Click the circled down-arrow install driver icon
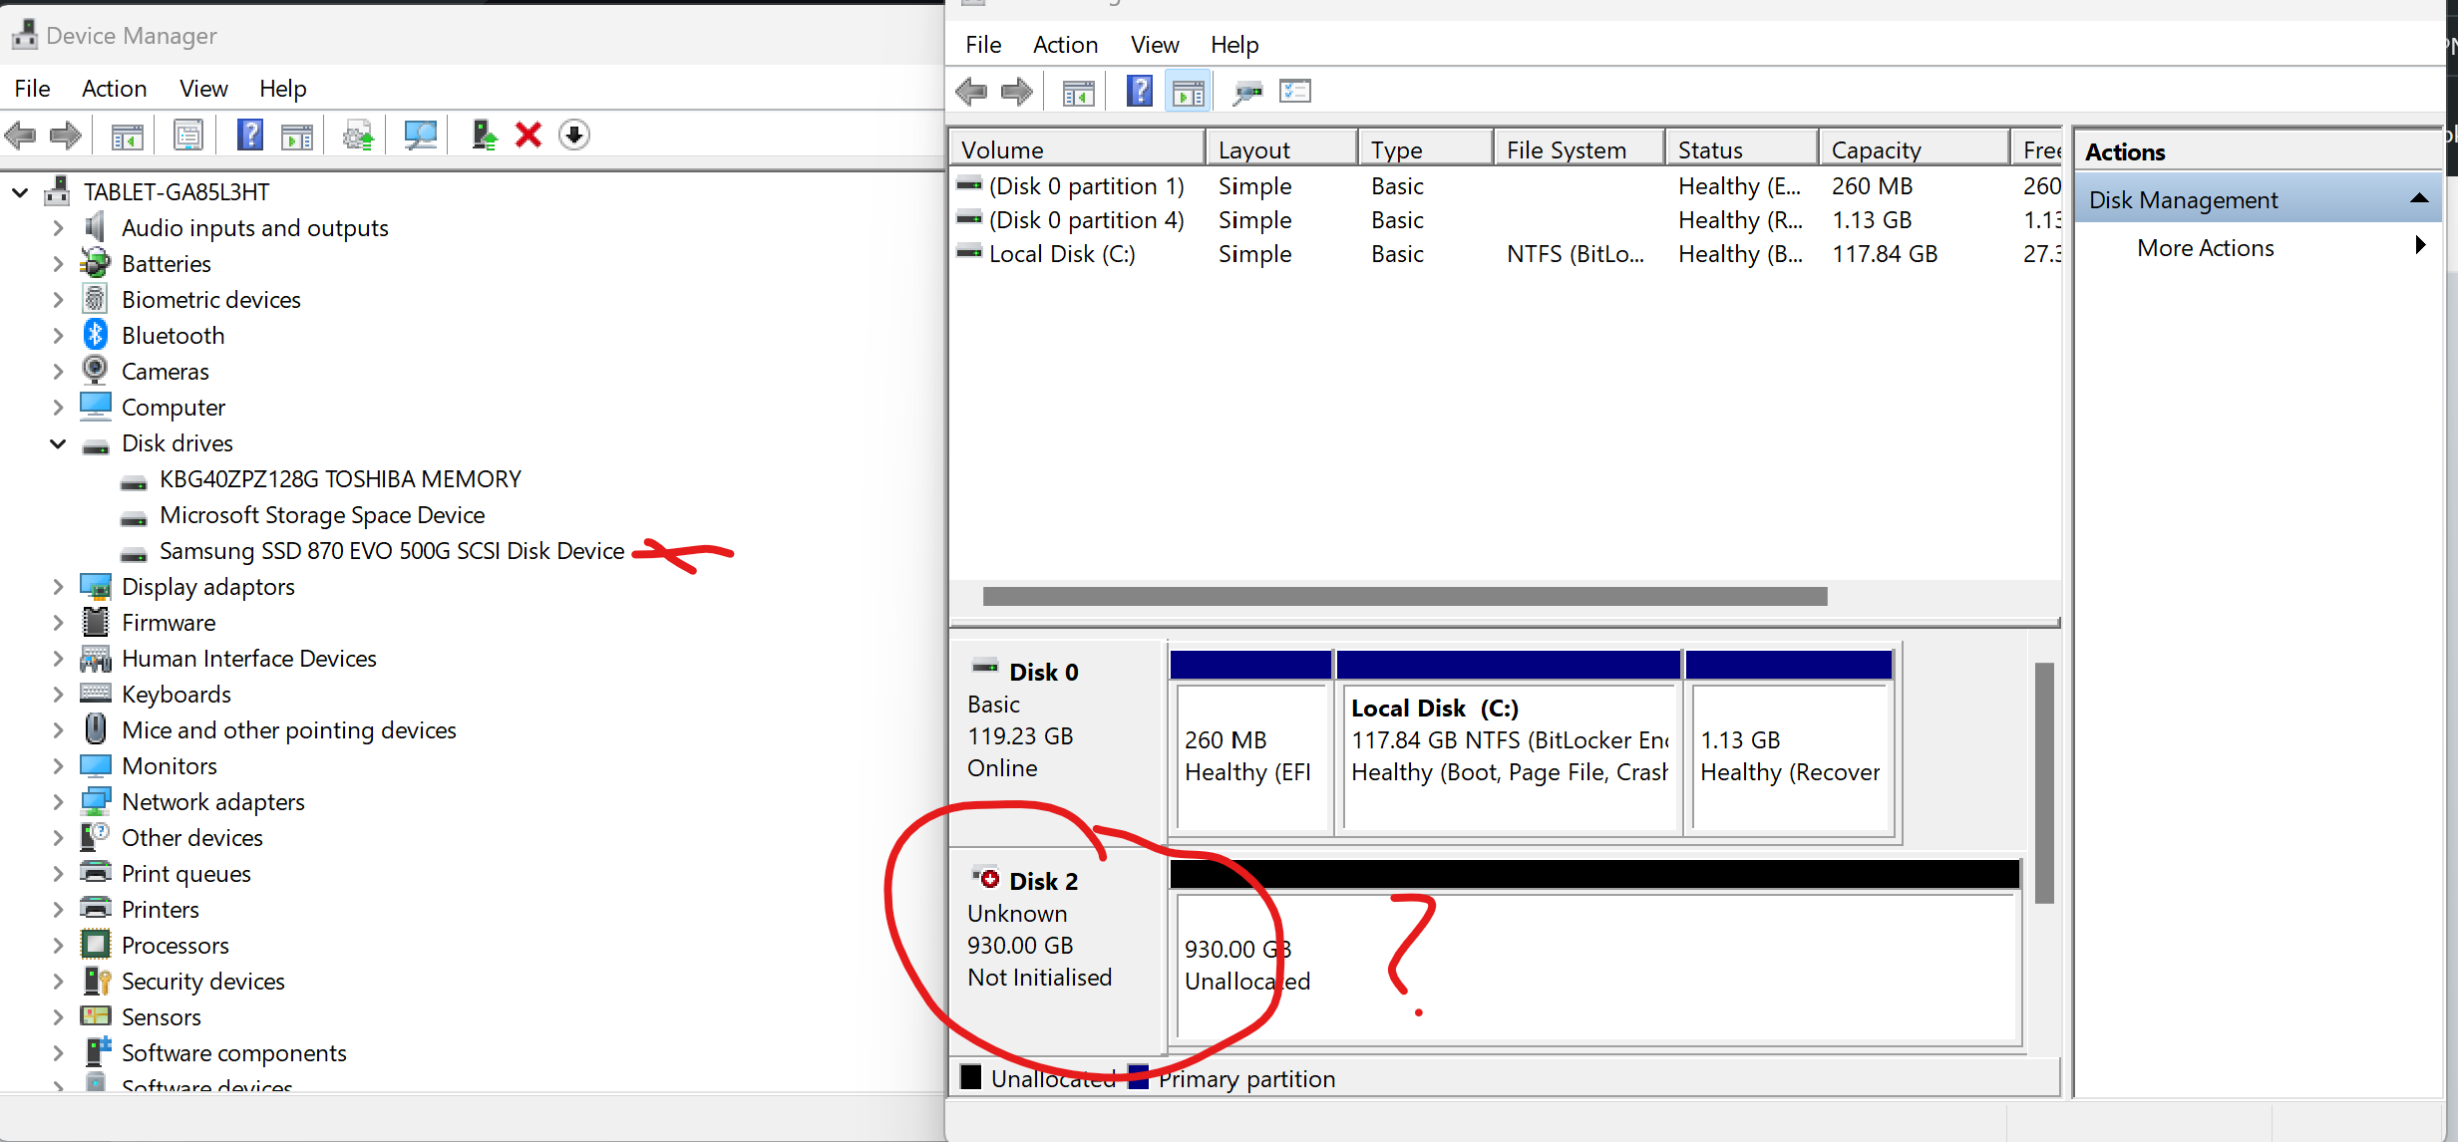 coord(574,135)
